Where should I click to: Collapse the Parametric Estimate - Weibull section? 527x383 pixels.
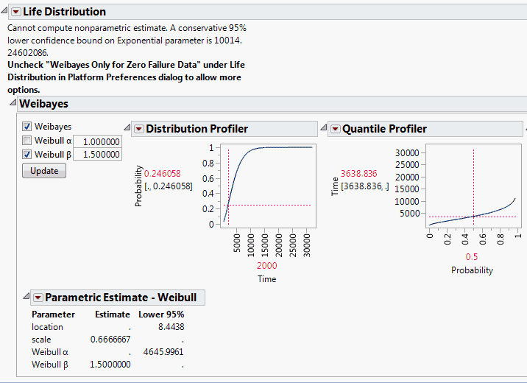click(26, 298)
